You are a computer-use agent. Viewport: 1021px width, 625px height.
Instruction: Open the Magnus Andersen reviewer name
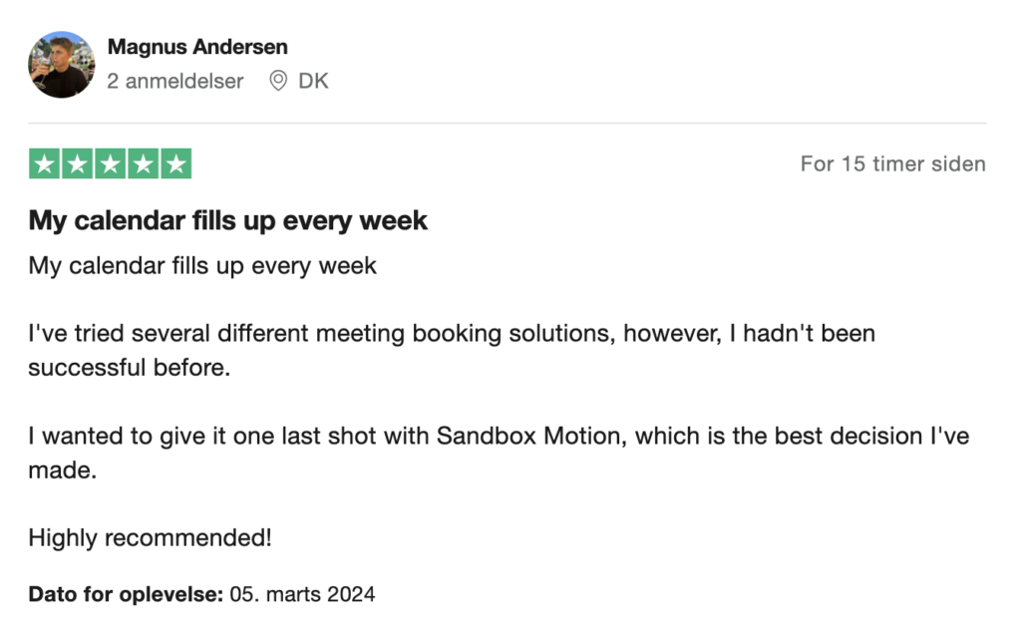click(x=197, y=47)
